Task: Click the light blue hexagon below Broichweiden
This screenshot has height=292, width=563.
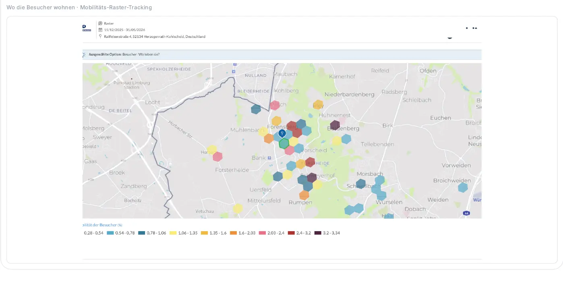Action: [463, 187]
